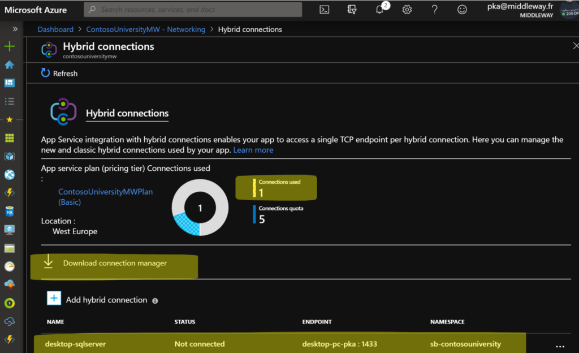Screen dimensions: 579x353
Task: Open Favorites via the star icon
Action: 9,119
